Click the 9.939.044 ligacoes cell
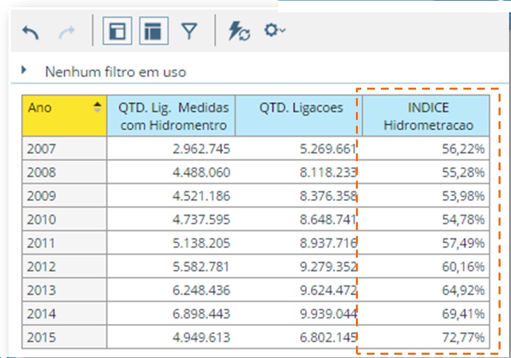This screenshot has width=511, height=358. [300, 314]
